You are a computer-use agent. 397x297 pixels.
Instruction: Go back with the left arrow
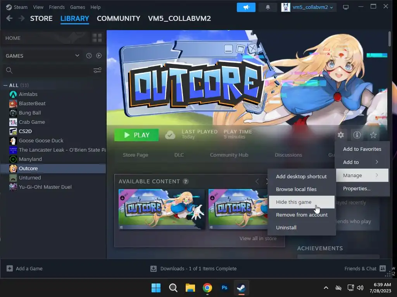9,18
